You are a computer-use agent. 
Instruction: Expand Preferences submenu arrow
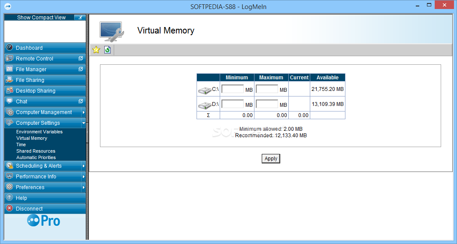pos(83,187)
